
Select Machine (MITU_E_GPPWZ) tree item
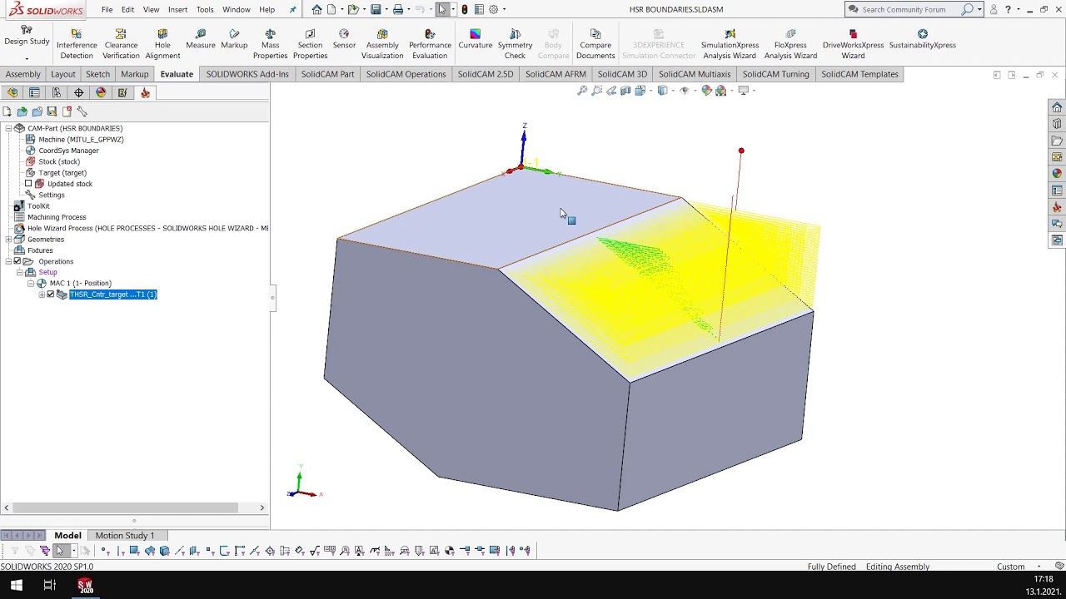point(81,140)
